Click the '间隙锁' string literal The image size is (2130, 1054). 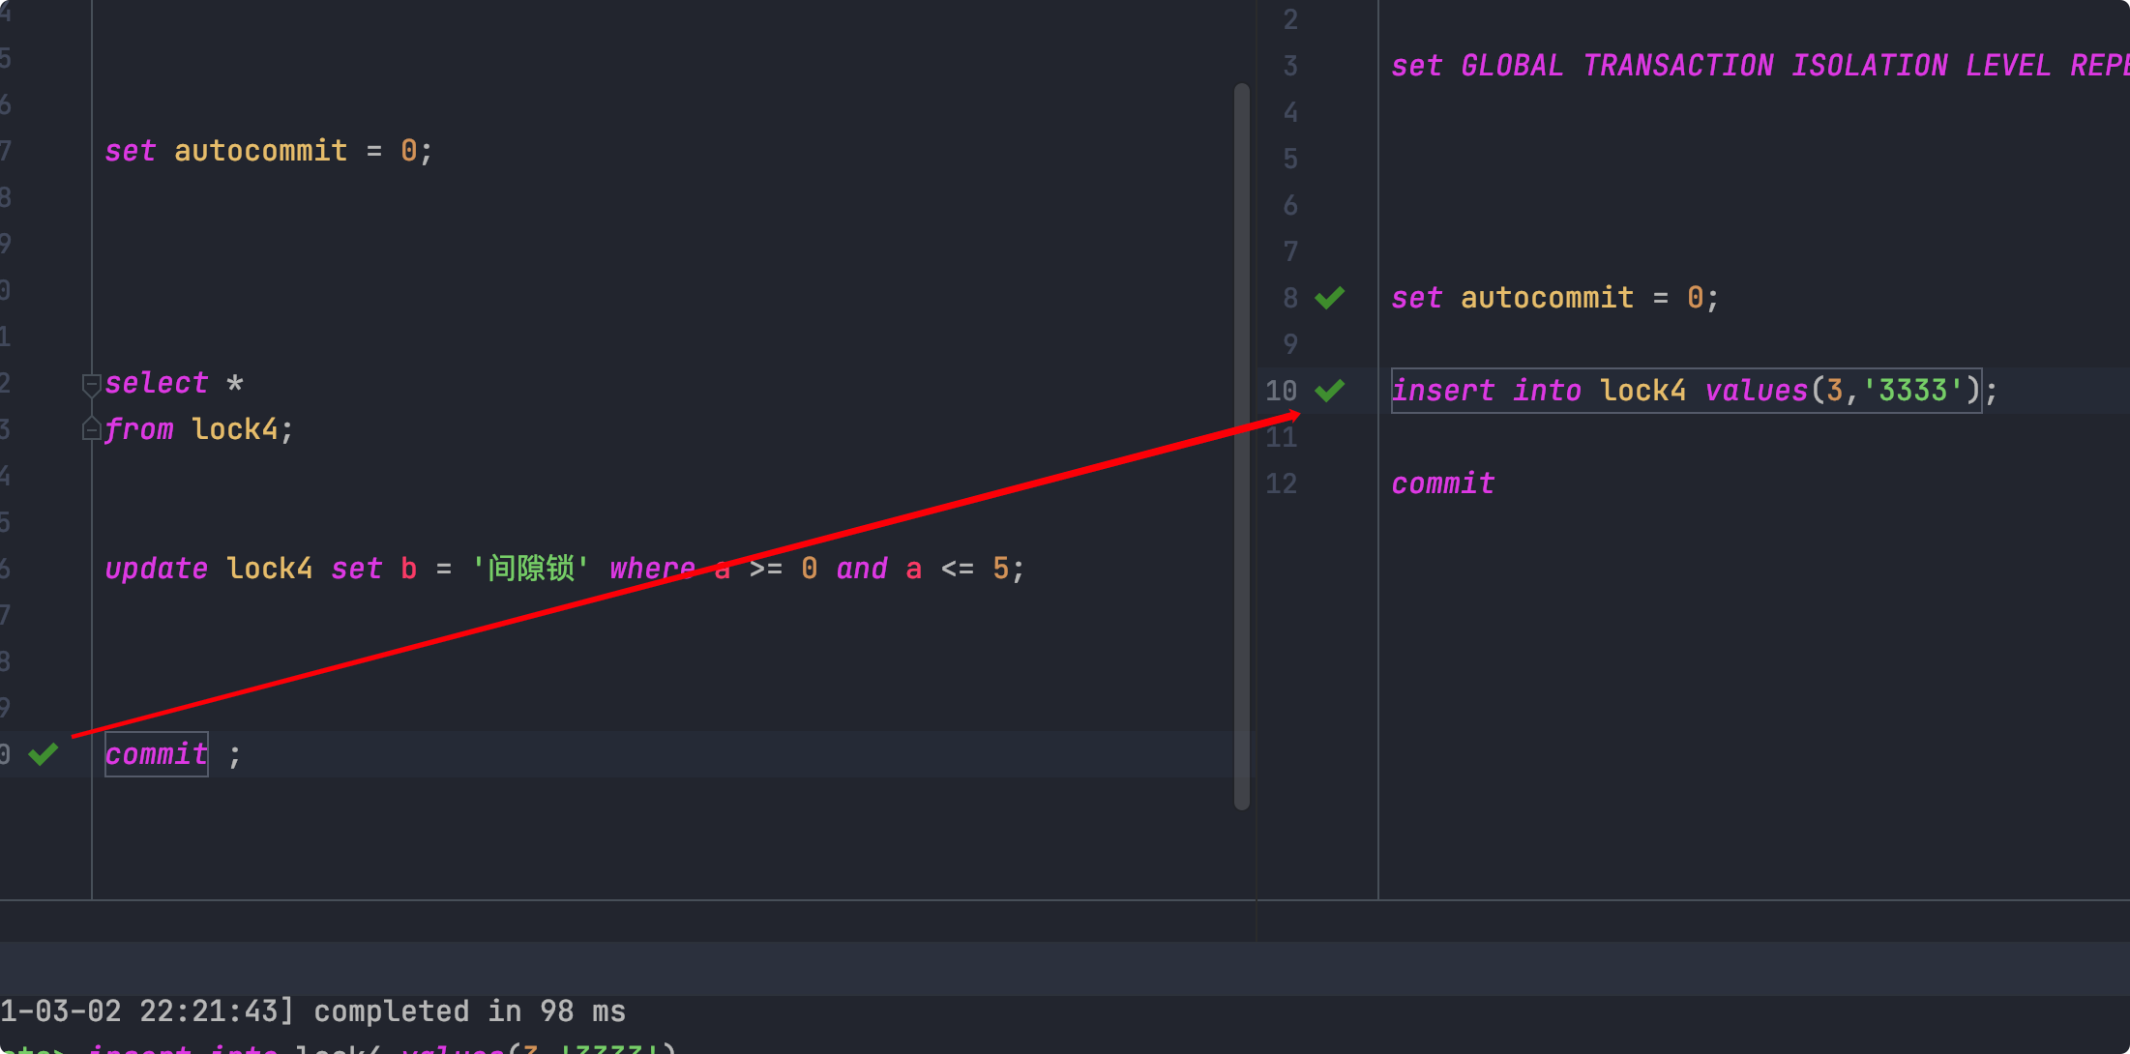[x=530, y=569]
